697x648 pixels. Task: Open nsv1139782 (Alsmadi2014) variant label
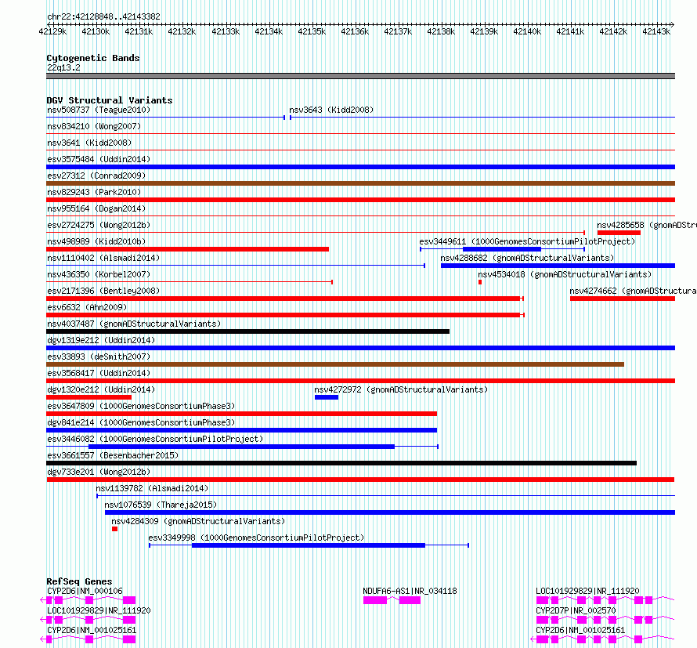152,488
